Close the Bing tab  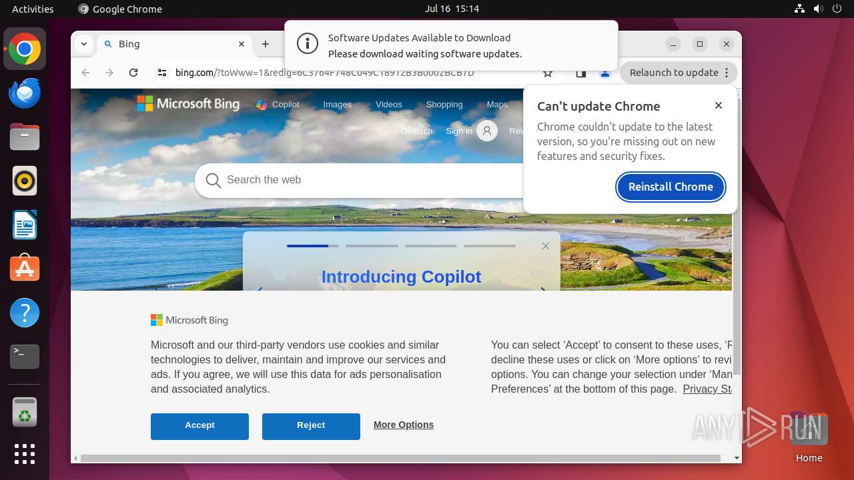242,44
